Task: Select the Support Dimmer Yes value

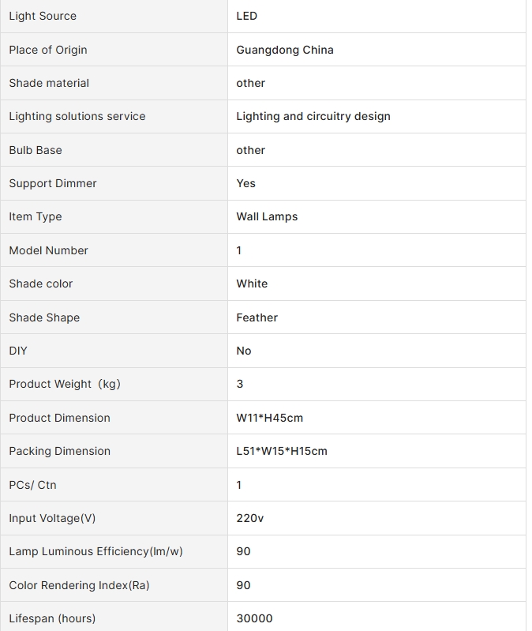Action: tap(245, 183)
